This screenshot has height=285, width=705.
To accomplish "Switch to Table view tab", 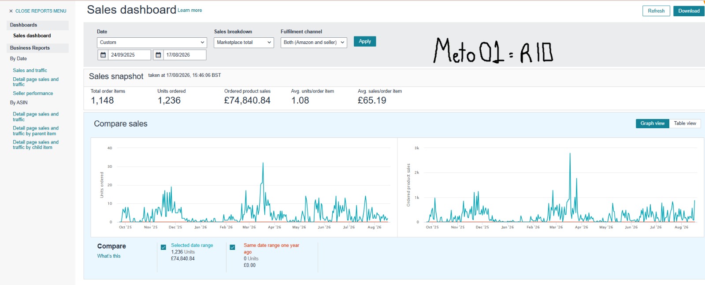I will [x=685, y=123].
